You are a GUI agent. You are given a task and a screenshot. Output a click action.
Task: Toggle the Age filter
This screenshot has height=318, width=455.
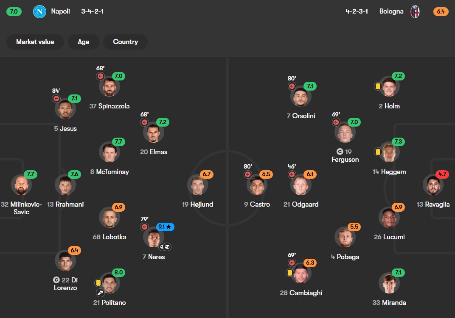click(x=84, y=42)
